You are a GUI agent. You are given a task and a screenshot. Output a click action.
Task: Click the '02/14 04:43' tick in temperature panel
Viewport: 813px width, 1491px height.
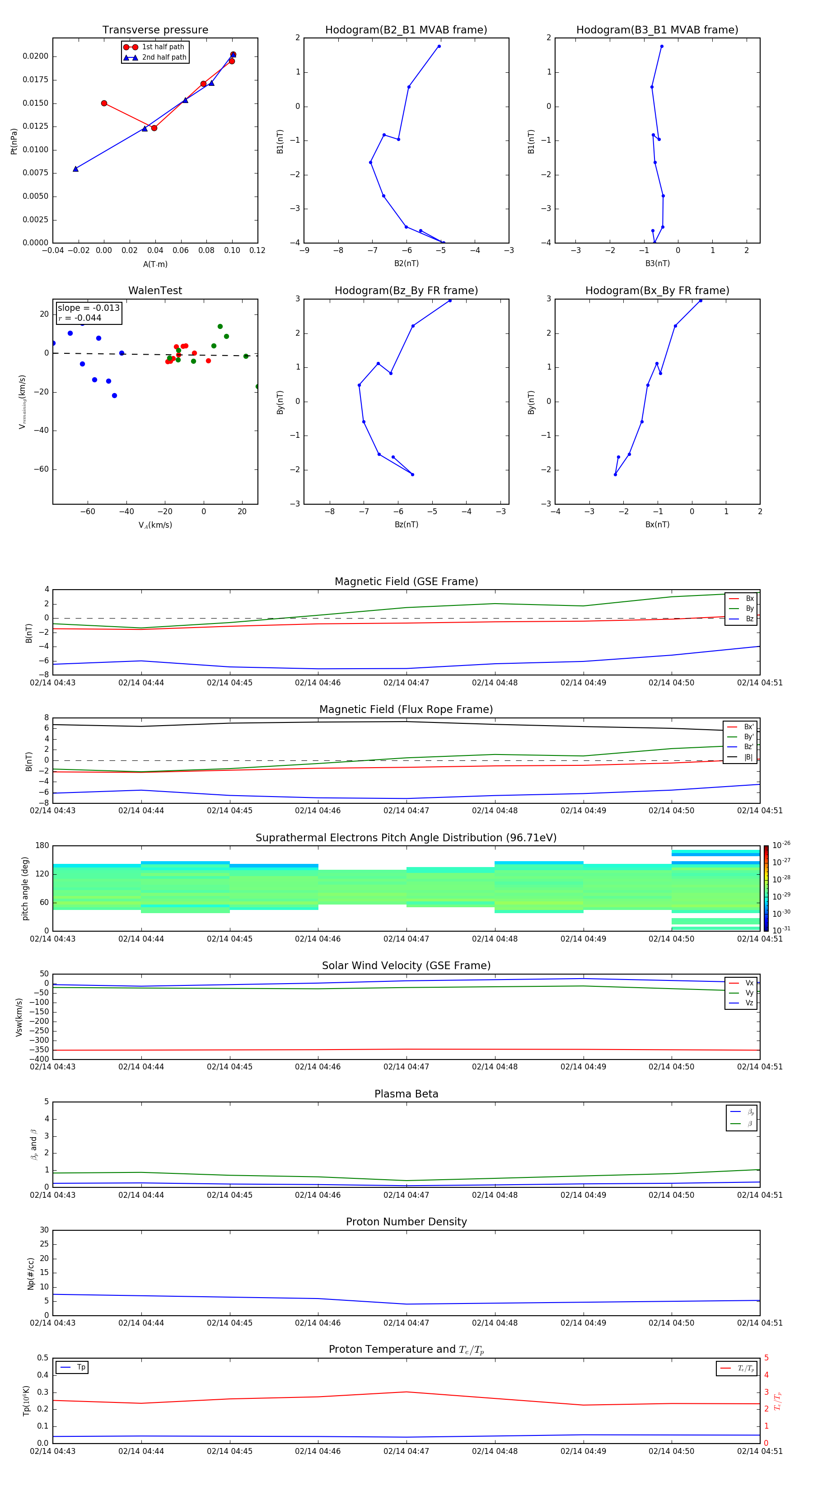point(53,1451)
